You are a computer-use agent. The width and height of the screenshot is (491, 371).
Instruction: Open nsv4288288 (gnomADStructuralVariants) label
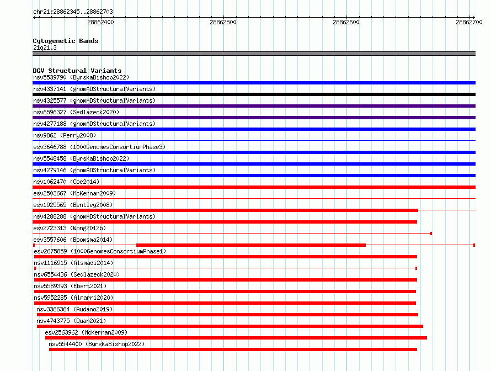point(94,216)
